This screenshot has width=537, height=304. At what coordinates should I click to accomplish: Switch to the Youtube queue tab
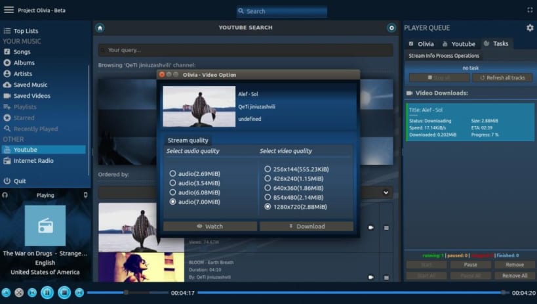459,44
